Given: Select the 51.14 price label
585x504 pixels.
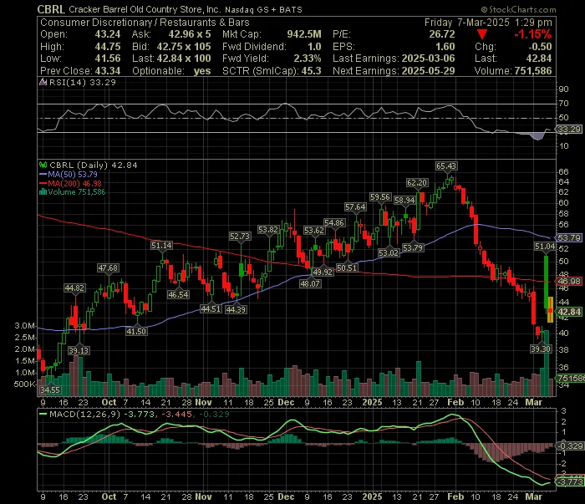Looking at the screenshot, I should coord(161,246).
